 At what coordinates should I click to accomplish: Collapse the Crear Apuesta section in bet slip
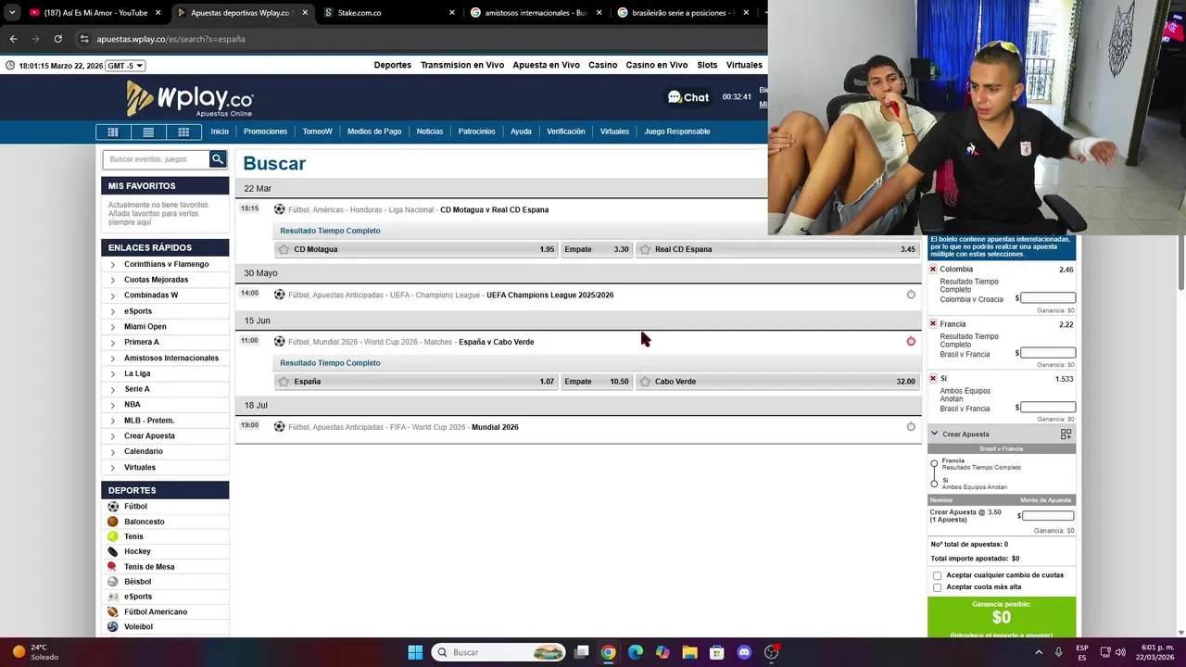pos(934,434)
